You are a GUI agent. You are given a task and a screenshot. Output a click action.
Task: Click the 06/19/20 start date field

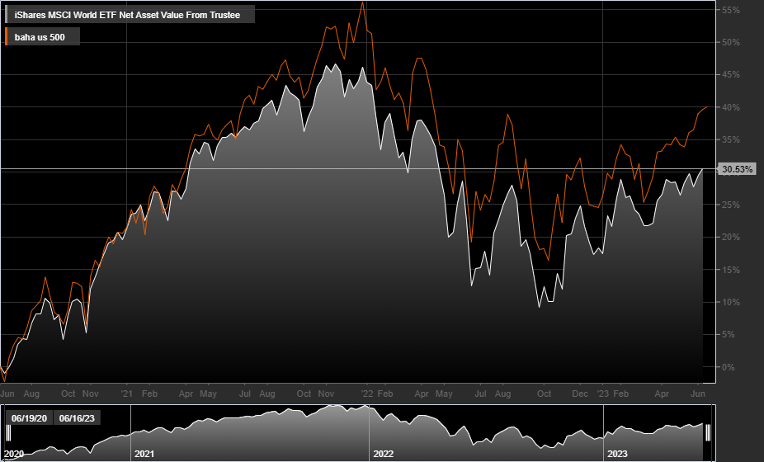tap(29, 418)
